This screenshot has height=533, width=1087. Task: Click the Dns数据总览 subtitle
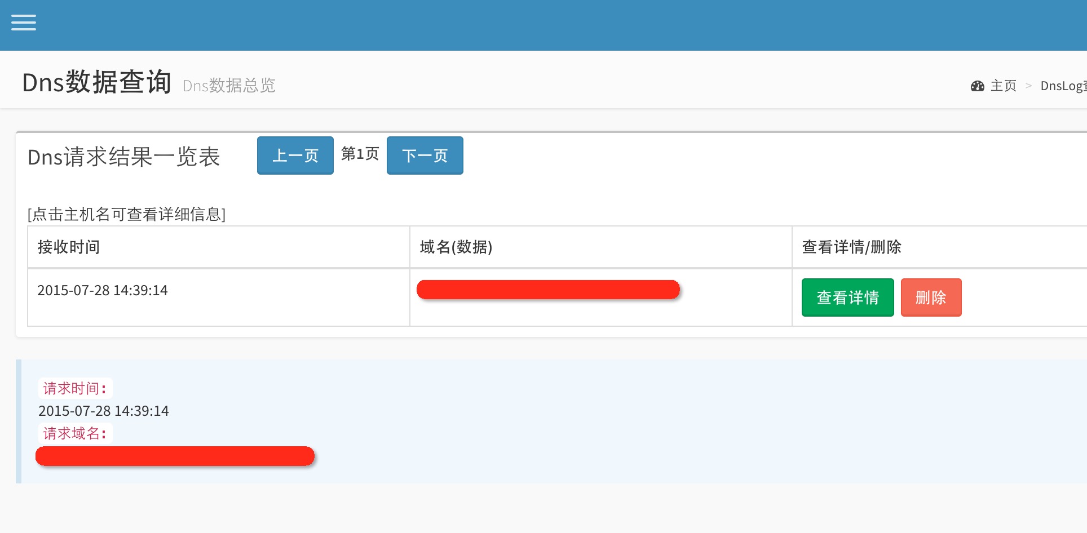coord(229,85)
